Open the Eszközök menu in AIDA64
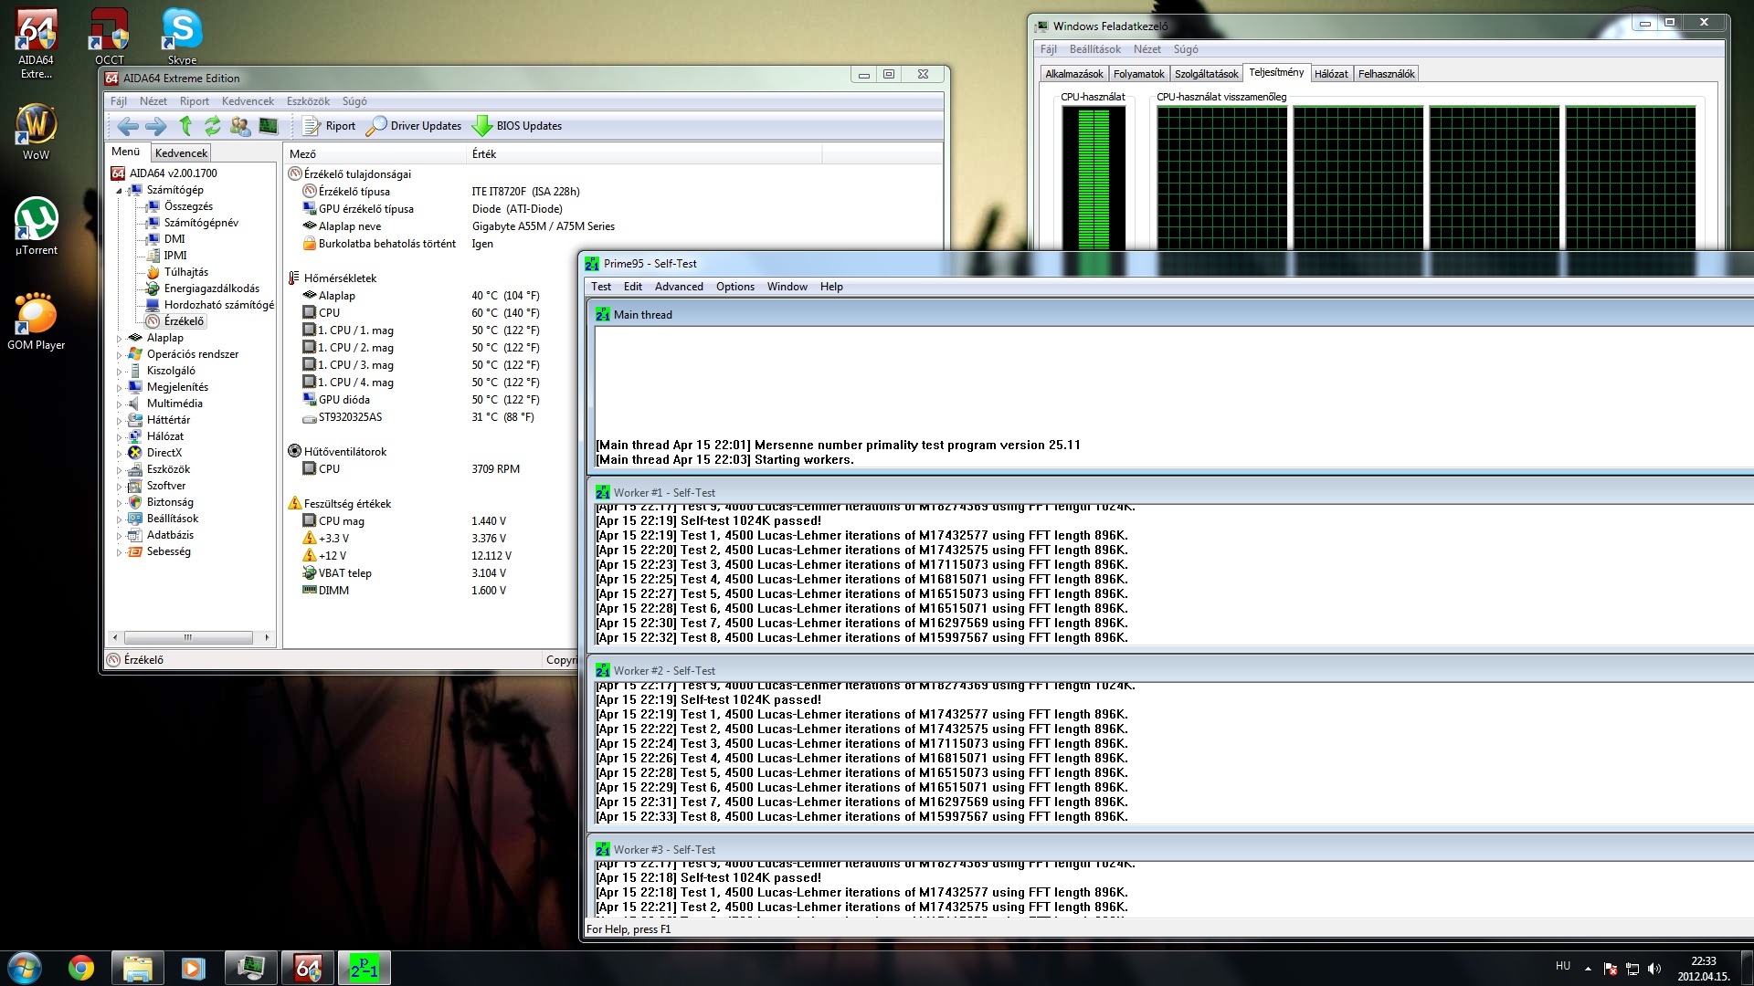 pyautogui.click(x=308, y=101)
